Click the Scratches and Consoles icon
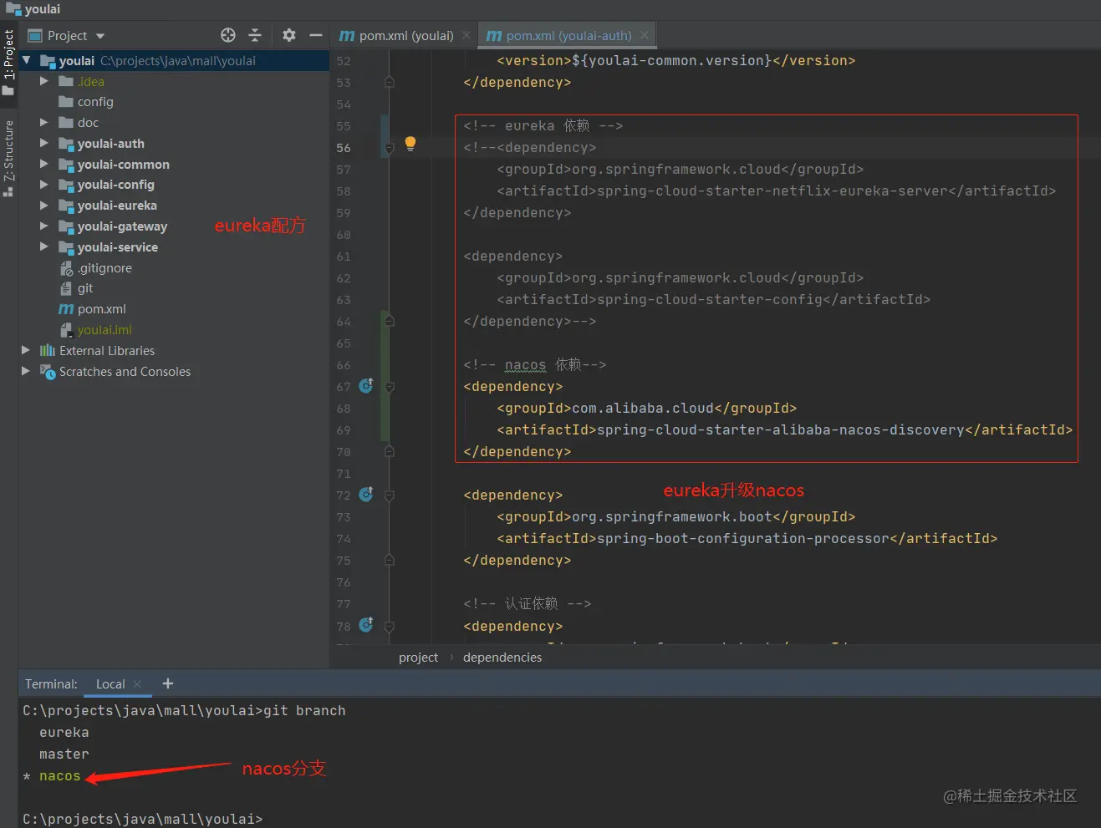 pos(48,372)
